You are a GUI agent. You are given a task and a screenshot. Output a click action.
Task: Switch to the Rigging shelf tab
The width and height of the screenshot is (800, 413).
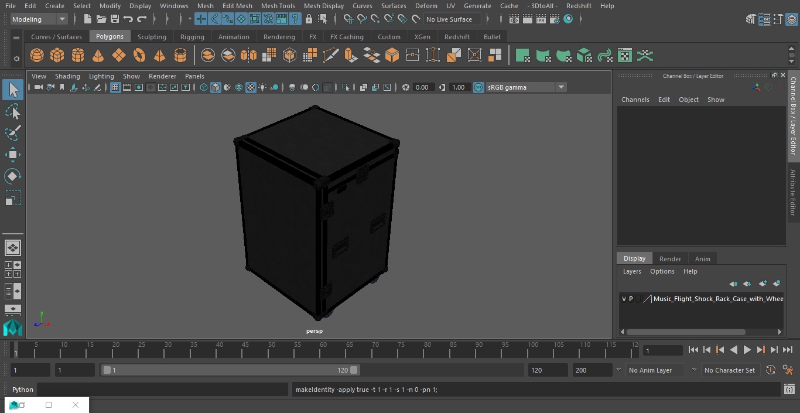(192, 37)
